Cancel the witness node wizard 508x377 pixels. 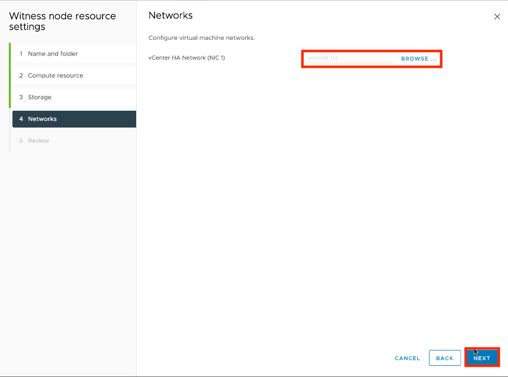pos(407,358)
